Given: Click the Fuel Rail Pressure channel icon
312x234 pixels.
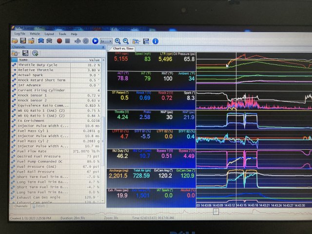Looking at the screenshot, I should (13, 172).
